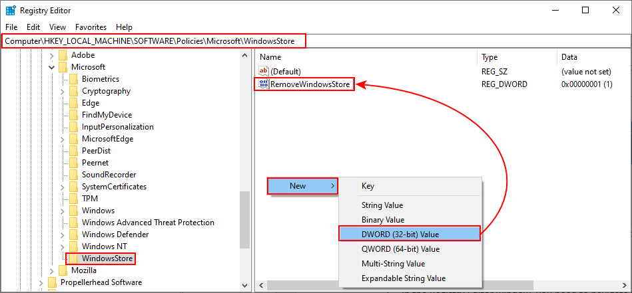Click the (Default) string value icon

[263, 71]
